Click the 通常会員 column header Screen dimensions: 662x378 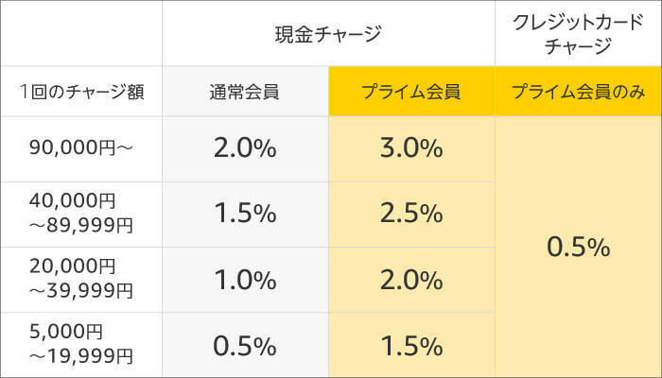click(245, 92)
